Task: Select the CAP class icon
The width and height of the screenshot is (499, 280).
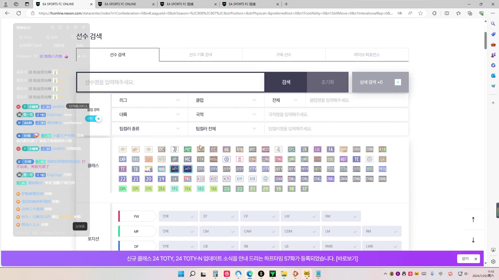Action: [x=123, y=159]
